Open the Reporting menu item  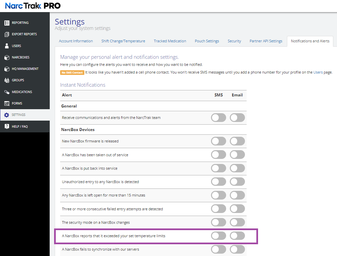click(25, 23)
